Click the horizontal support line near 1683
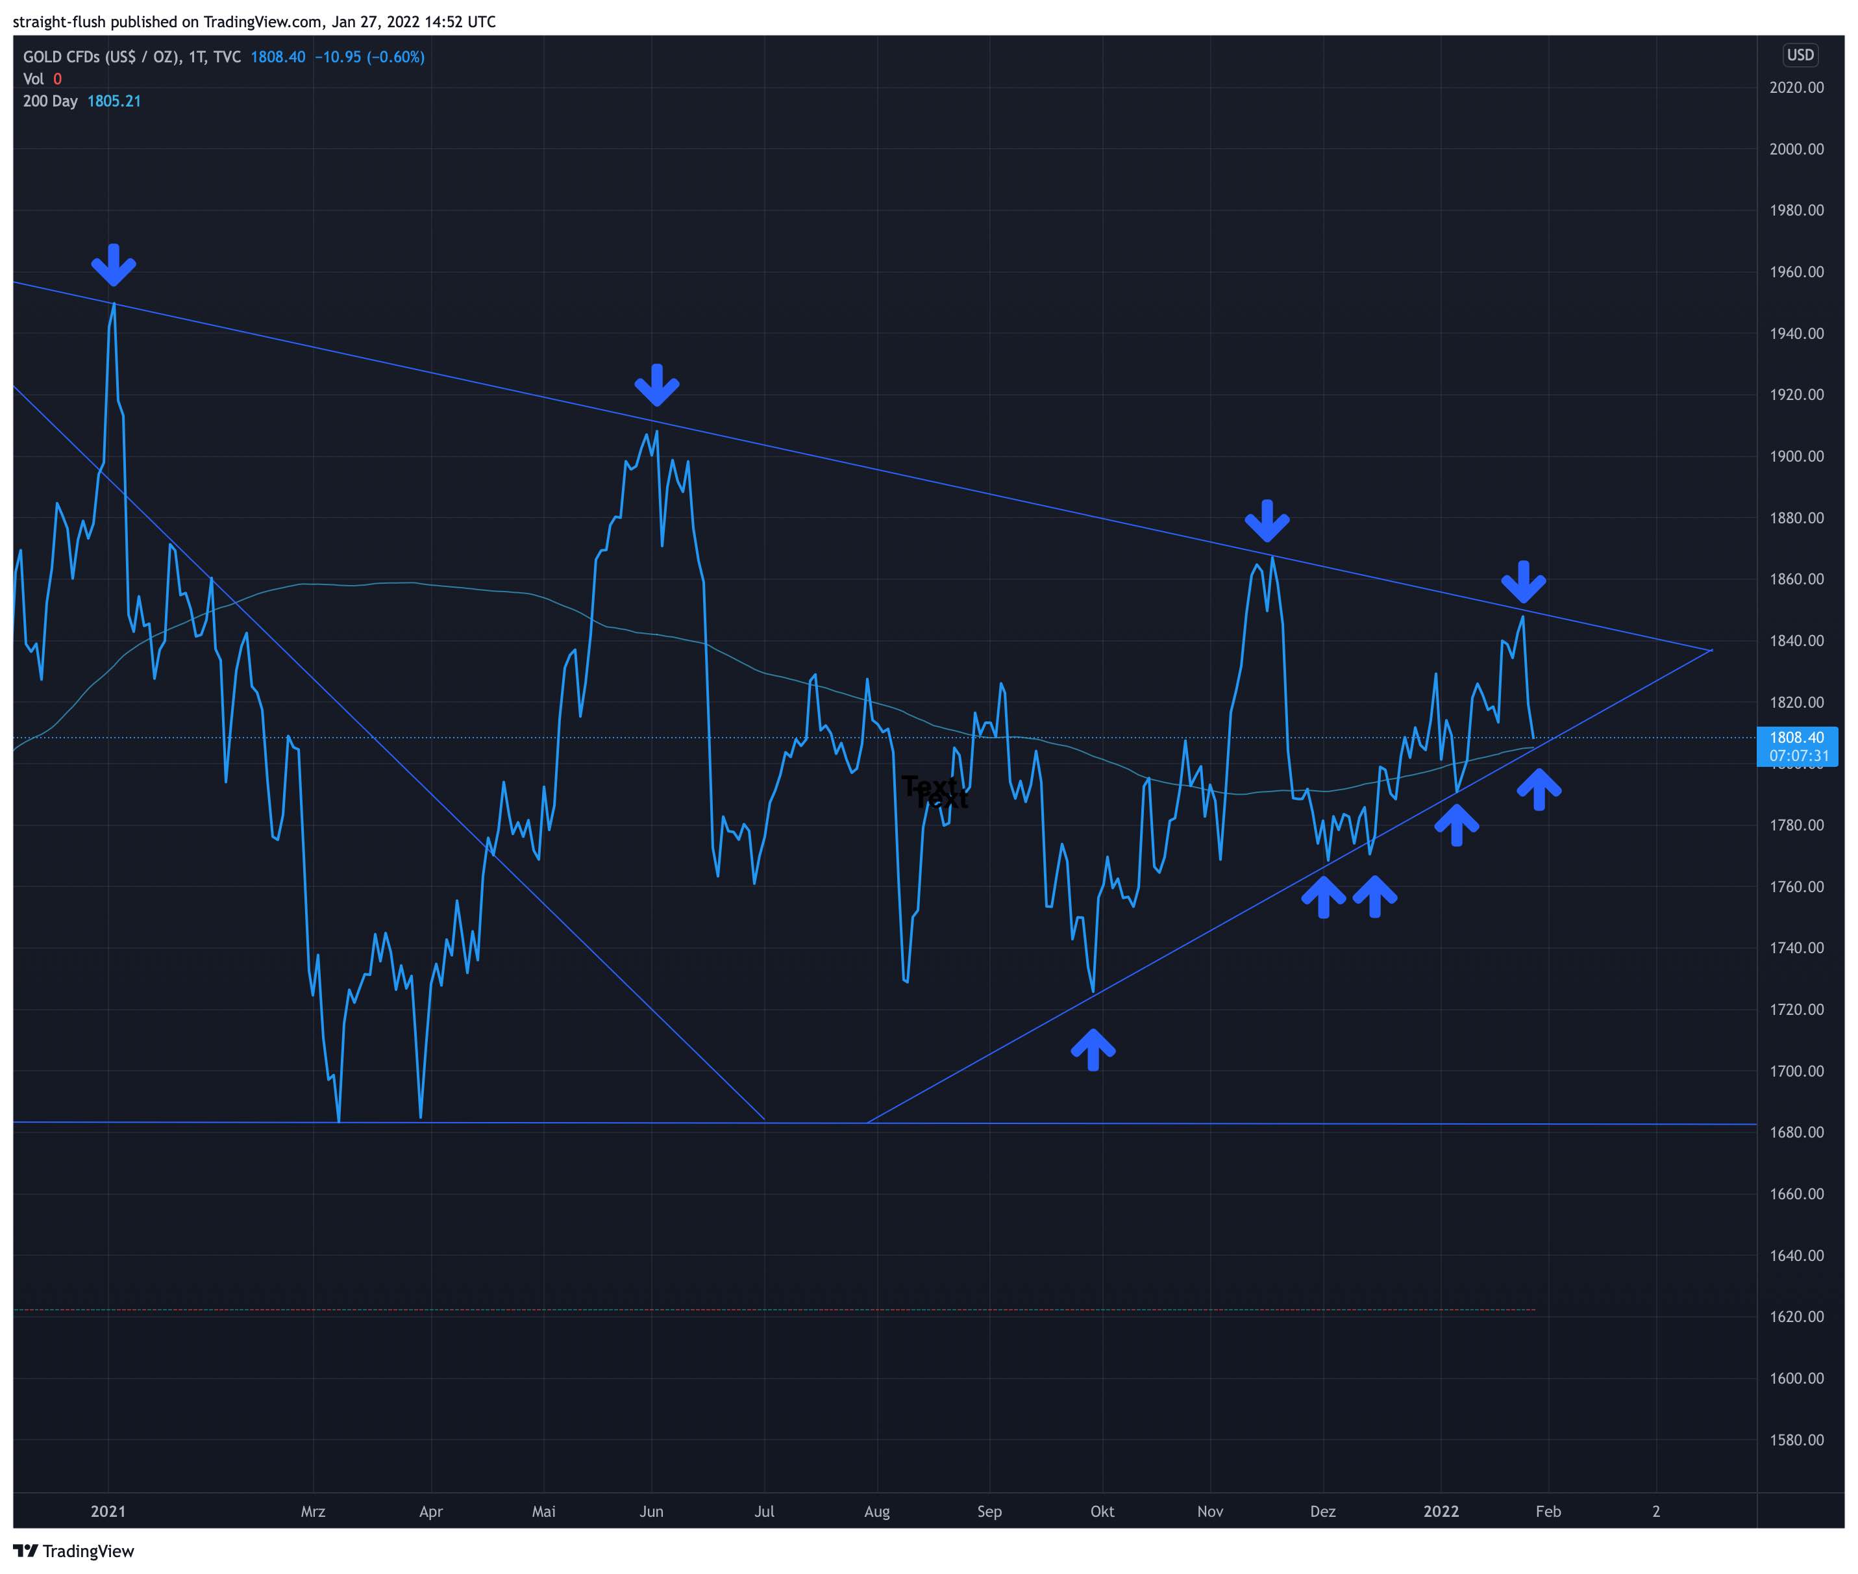 (x=1338, y=1123)
